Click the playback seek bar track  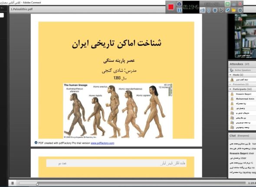point(132,183)
